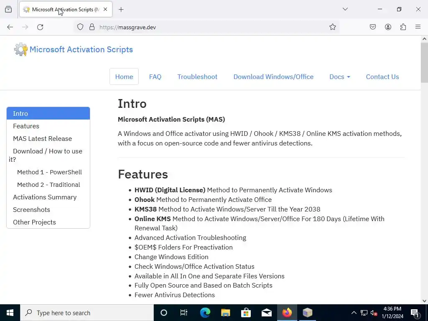Open Mail app from taskbar
The width and height of the screenshot is (428, 321).
click(x=266, y=313)
